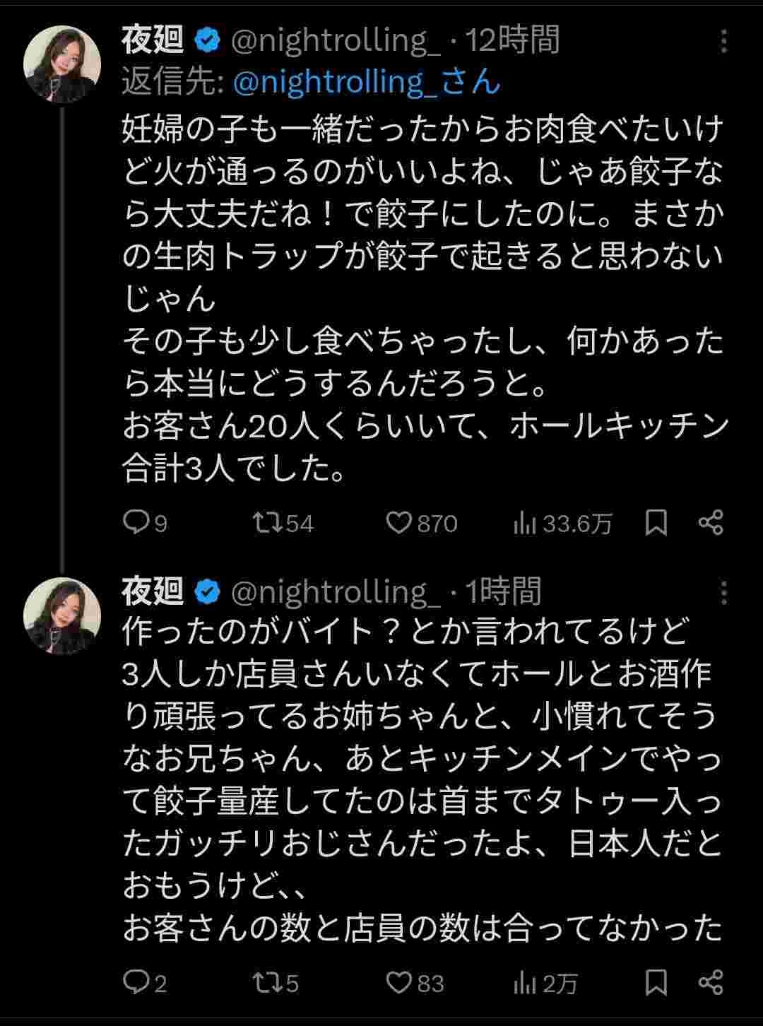Click the @nightrolling_ handle on second tweet
Image resolution: width=763 pixels, height=1026 pixels.
[x=336, y=592]
